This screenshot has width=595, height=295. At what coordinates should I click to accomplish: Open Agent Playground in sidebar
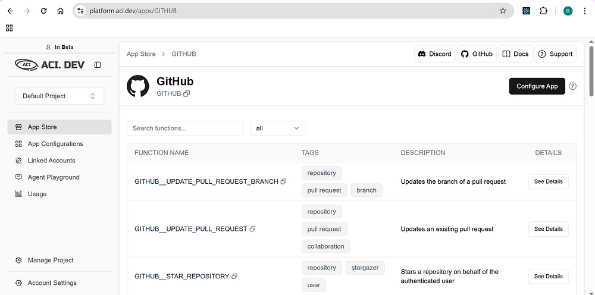(59, 177)
